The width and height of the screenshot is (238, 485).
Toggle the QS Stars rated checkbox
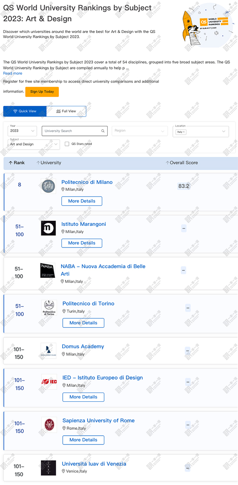pyautogui.click(x=67, y=144)
